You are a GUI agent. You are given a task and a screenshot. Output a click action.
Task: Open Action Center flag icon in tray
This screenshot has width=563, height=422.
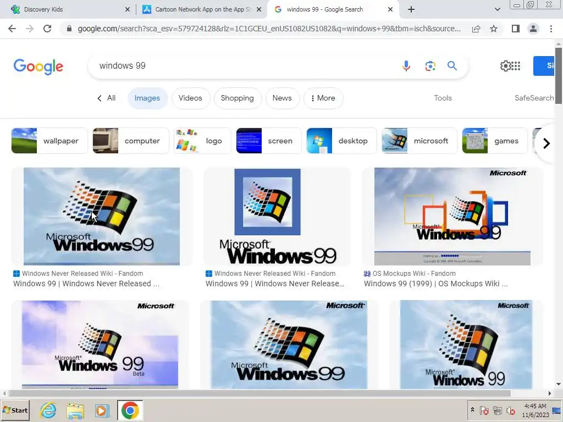pyautogui.click(x=484, y=410)
